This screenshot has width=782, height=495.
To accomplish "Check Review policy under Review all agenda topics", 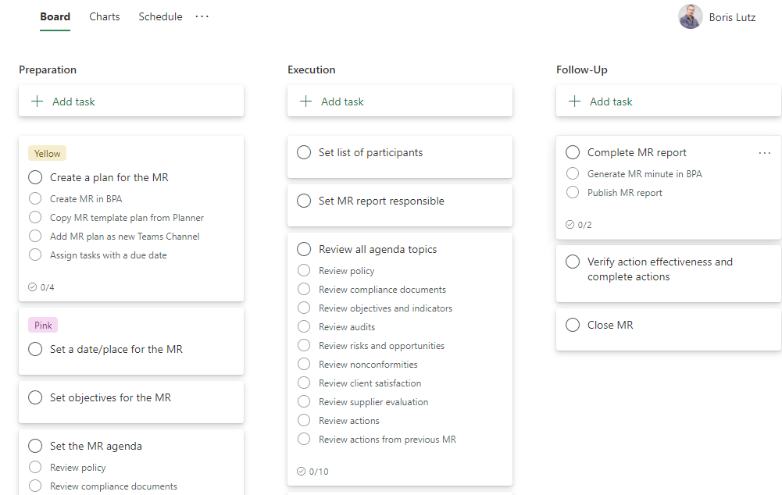I will point(304,270).
